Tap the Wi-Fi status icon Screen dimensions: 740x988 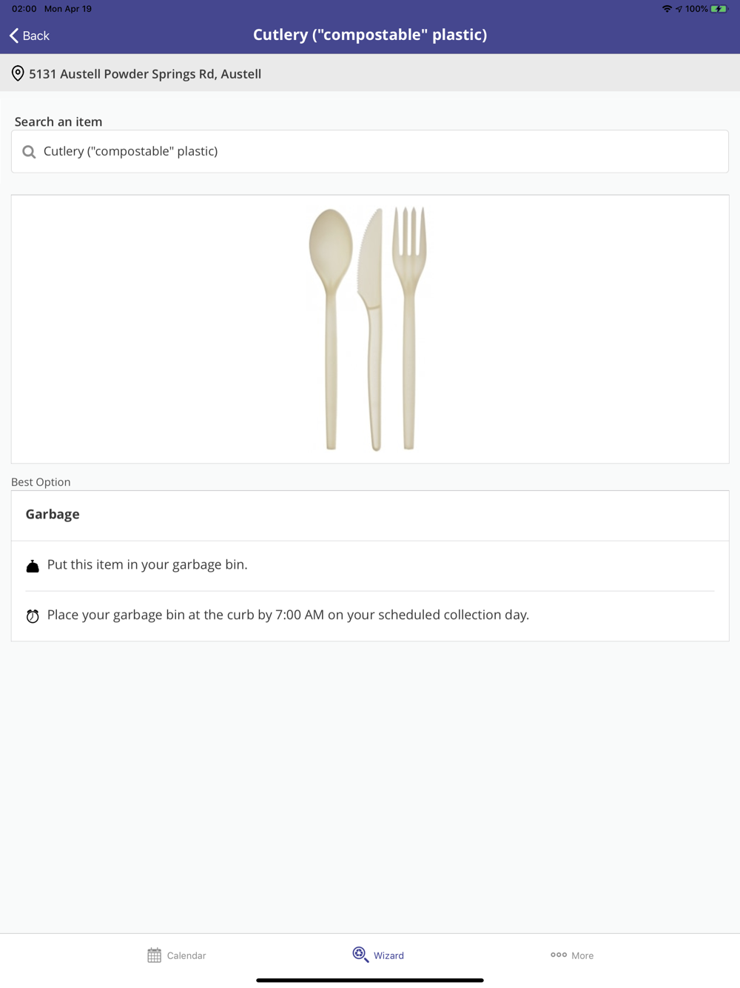point(667,9)
